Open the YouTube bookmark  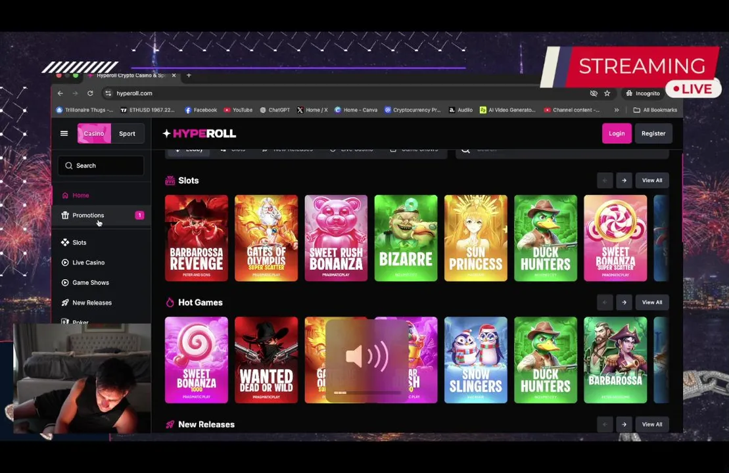(x=238, y=110)
